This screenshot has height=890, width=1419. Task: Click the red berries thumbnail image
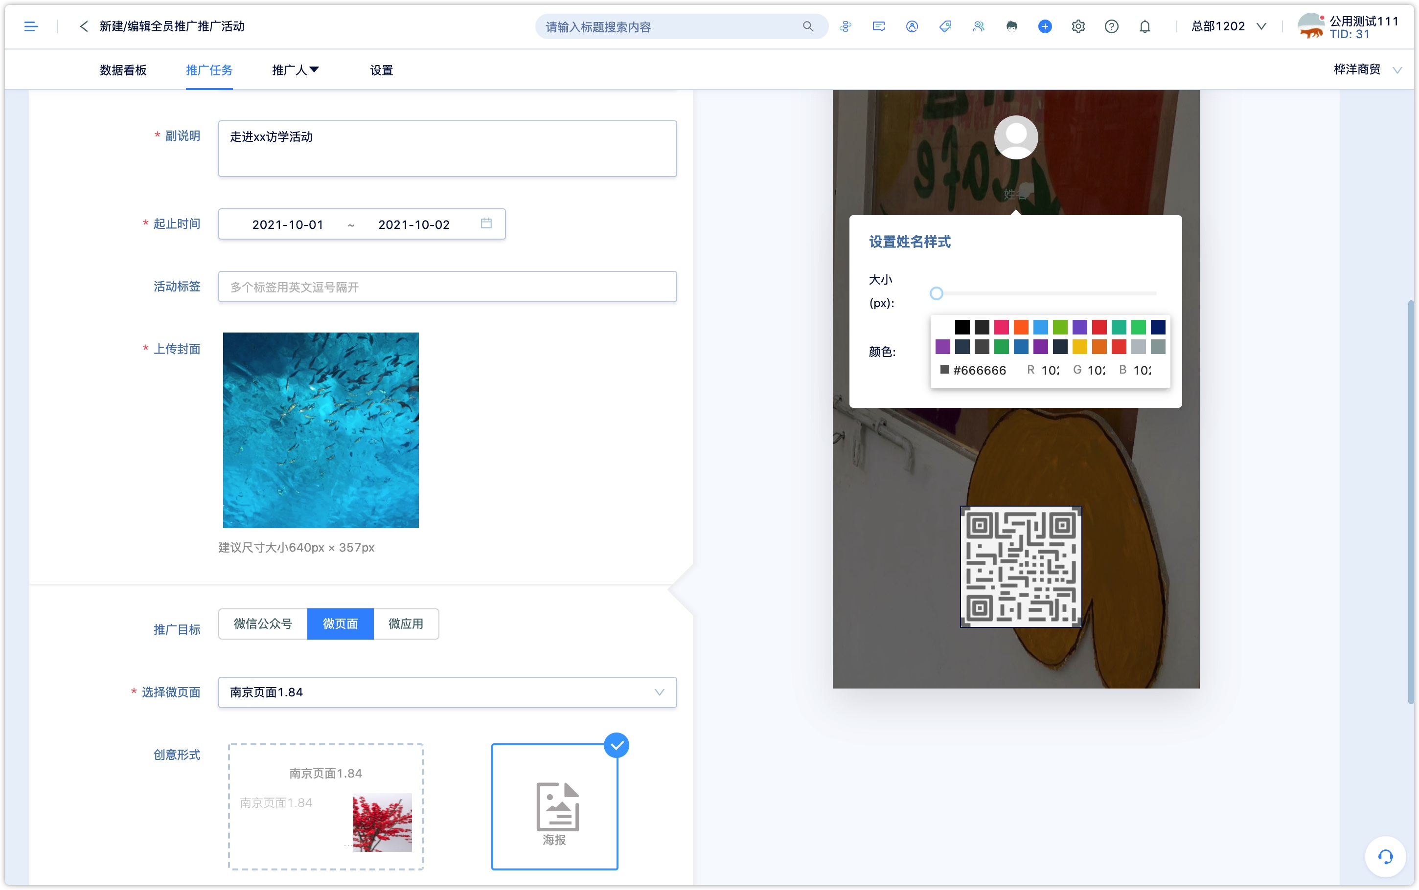pyautogui.click(x=383, y=823)
